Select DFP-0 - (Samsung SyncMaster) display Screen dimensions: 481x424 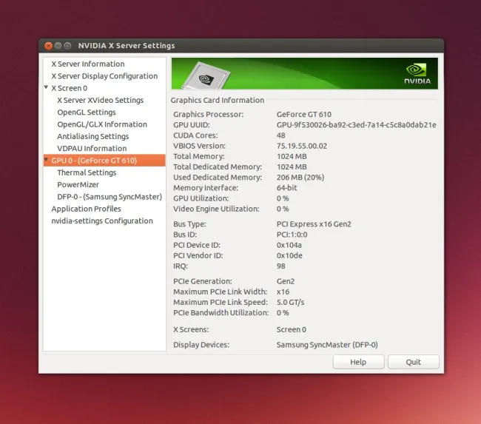point(109,197)
